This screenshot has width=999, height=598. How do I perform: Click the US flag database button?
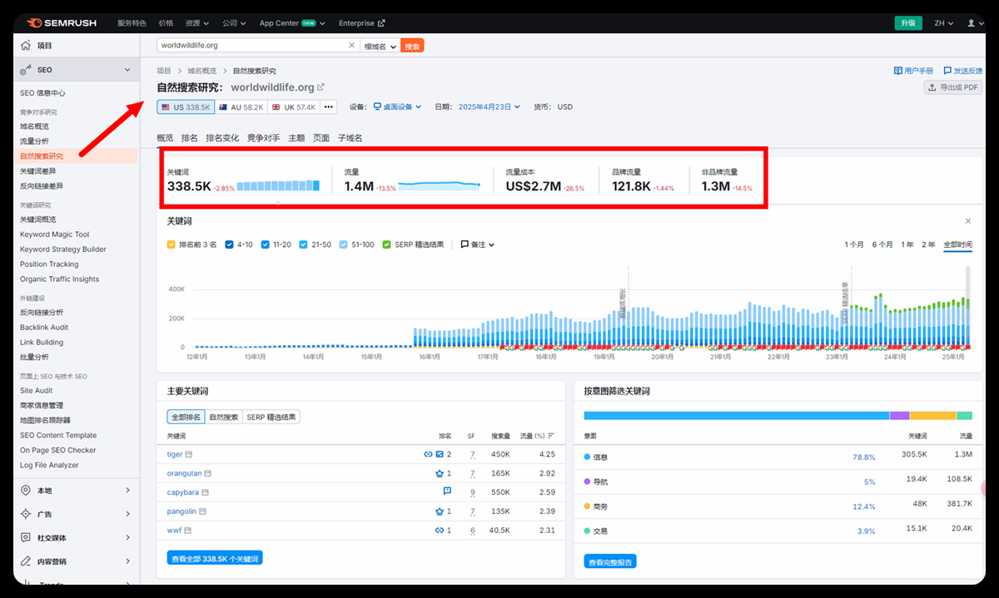[x=186, y=107]
